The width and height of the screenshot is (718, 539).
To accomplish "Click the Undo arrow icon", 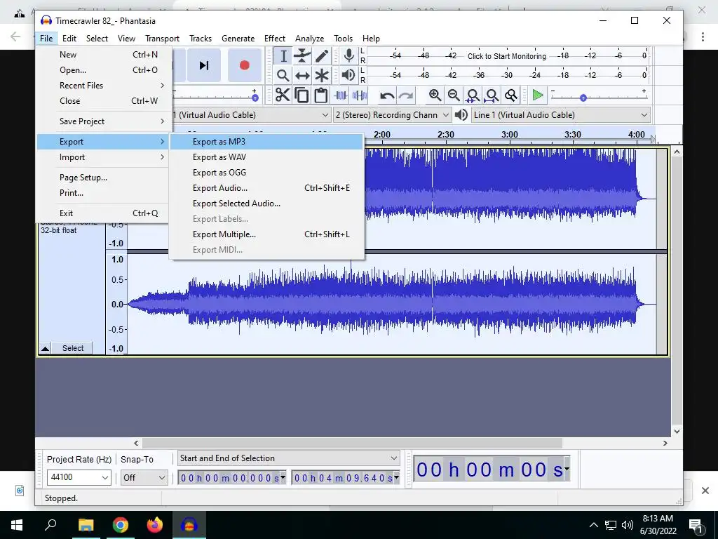I will (x=387, y=95).
